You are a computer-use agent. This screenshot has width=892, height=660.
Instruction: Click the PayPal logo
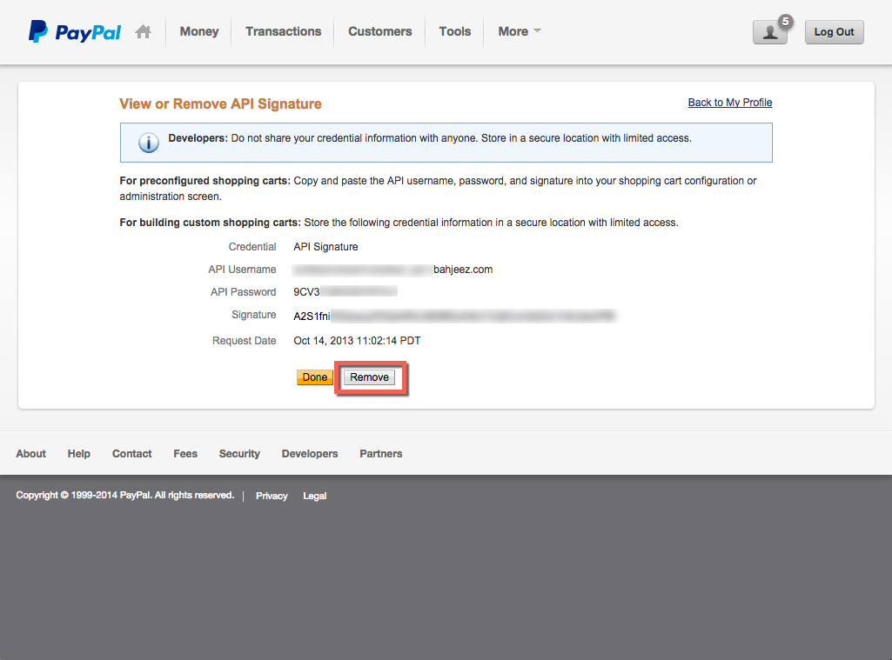(75, 31)
